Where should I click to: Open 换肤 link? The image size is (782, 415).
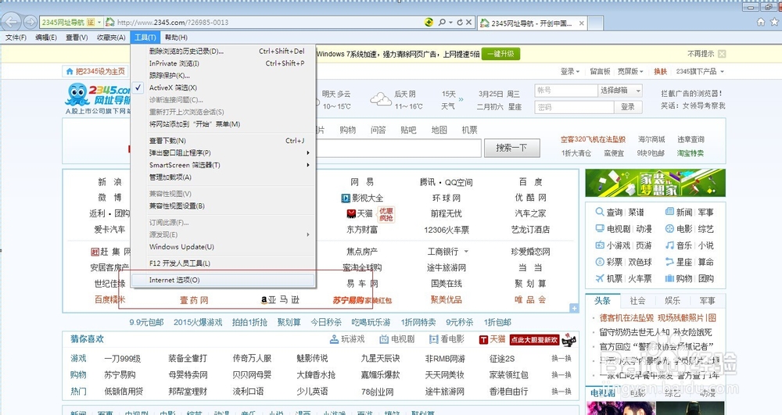tap(660, 72)
